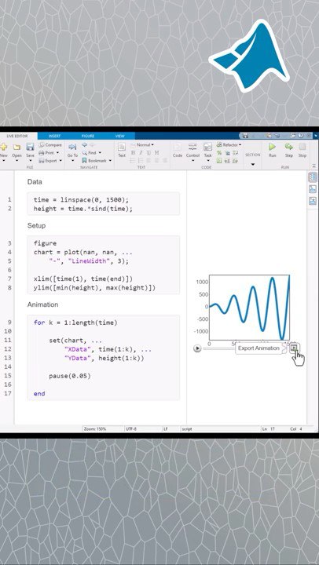
Task: Click the Bookmark icon
Action: (84, 161)
